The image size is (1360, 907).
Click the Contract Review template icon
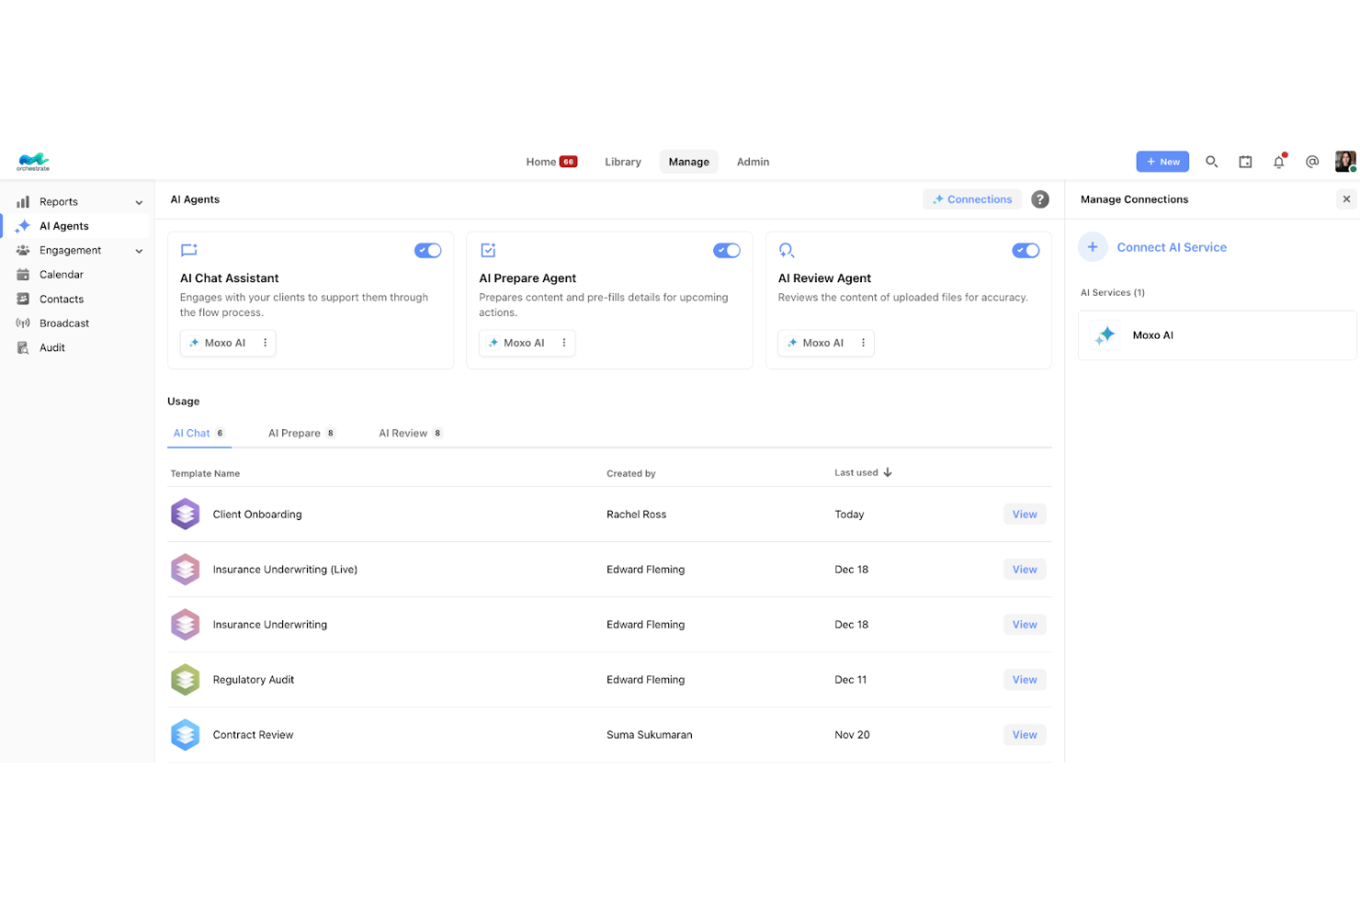[x=185, y=735]
